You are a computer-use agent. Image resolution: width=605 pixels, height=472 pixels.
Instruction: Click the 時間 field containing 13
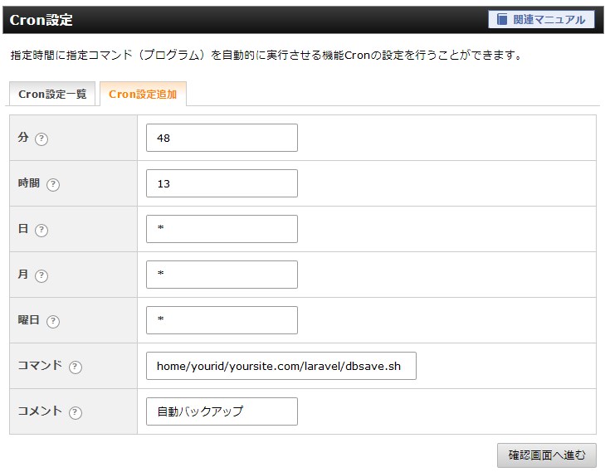pos(222,183)
